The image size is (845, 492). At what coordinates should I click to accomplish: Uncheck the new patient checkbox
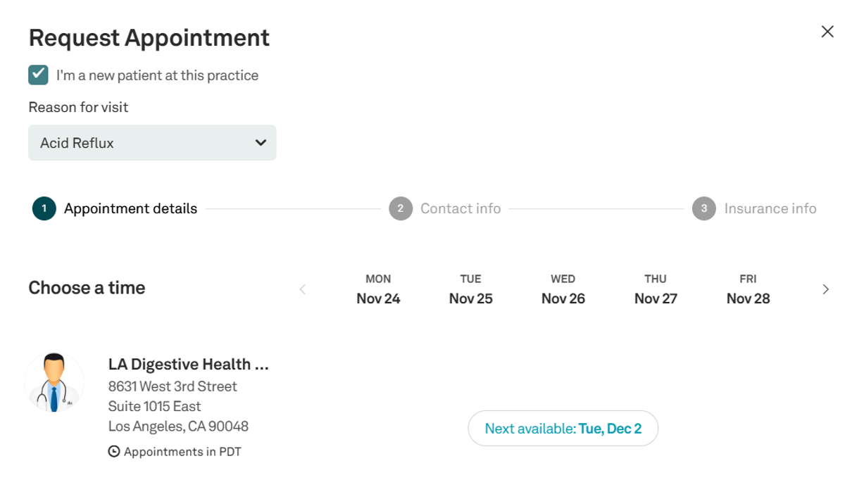pyautogui.click(x=38, y=75)
